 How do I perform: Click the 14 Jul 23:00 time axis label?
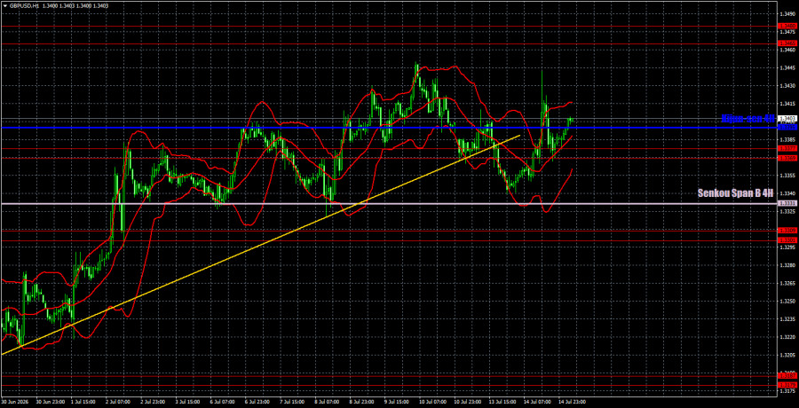coord(574,402)
